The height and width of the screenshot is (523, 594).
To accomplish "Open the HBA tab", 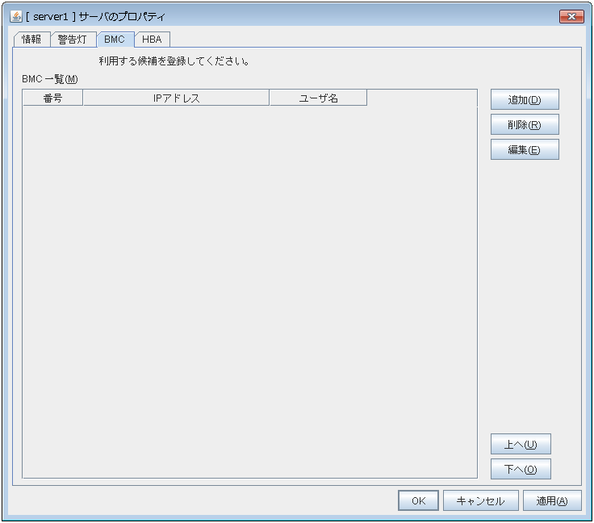I will tap(152, 40).
